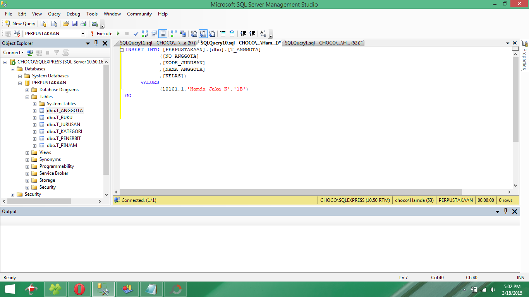Click the green clover taskbar icon
Screen dimensions: 529x297
pyautogui.click(x=55, y=289)
